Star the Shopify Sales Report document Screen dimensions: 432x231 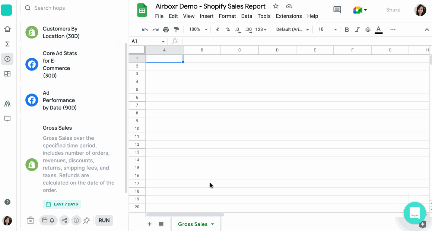coord(276,6)
